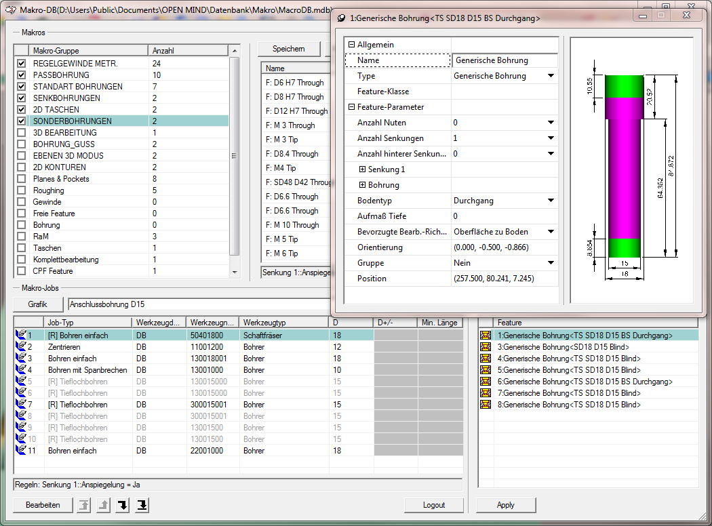Open the Bodentyp dropdown
The height and width of the screenshot is (526, 712).
(x=551, y=201)
